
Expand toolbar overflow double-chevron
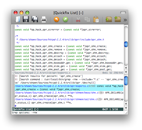click(x=125, y=20)
